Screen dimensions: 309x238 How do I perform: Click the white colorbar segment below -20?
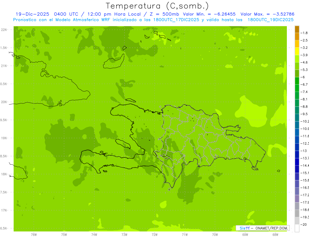[x=297, y=228]
